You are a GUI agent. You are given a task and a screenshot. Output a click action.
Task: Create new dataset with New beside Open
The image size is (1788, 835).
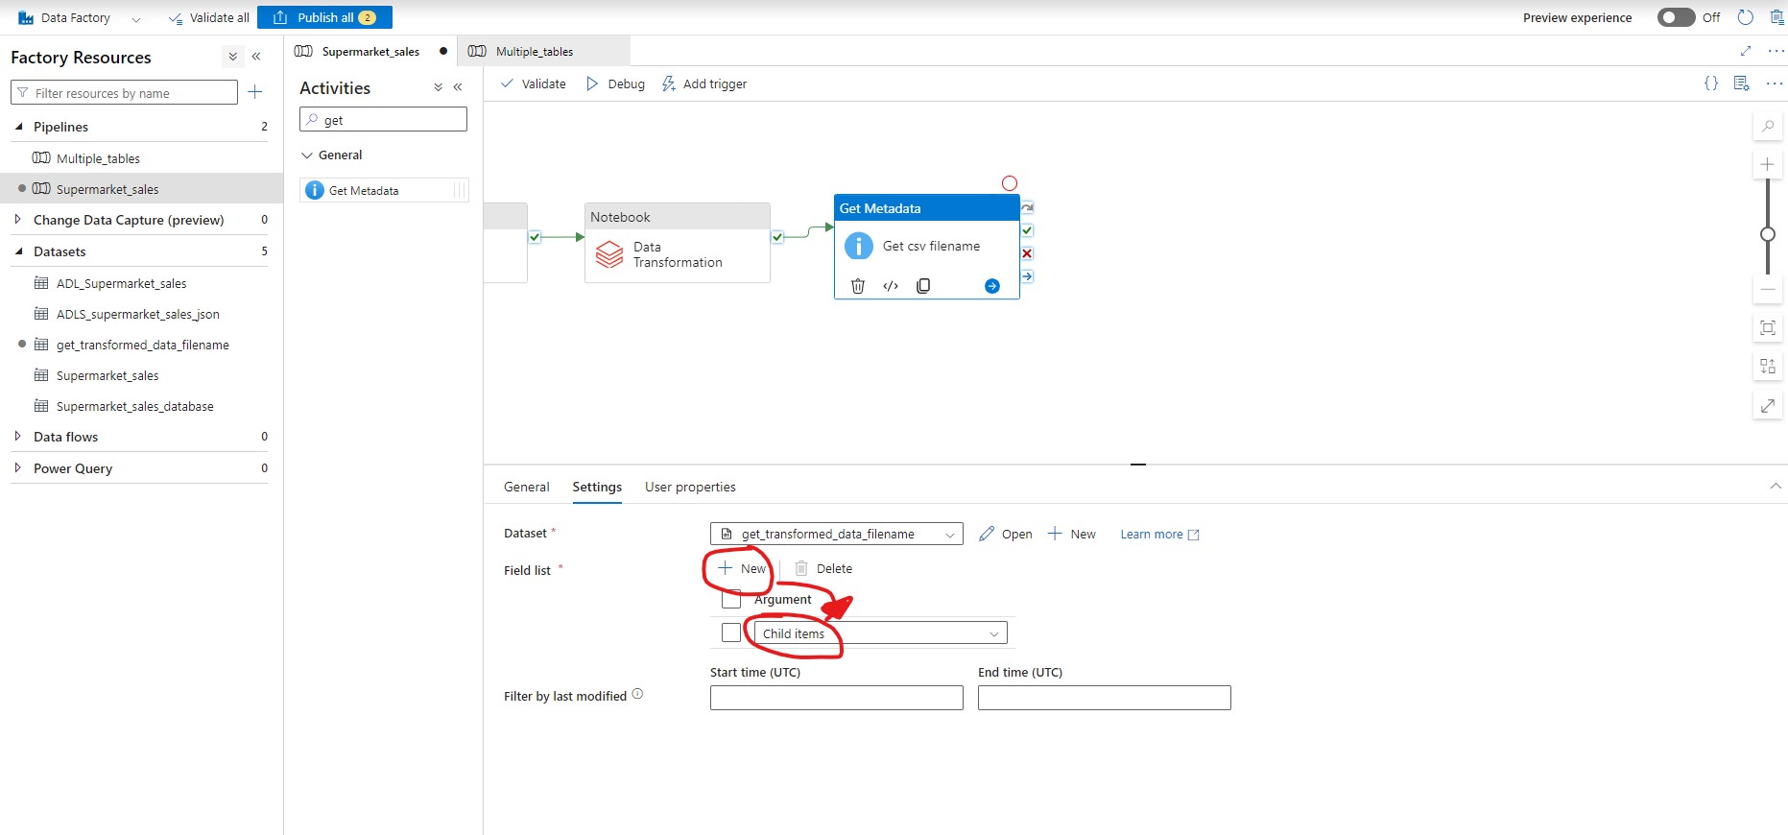[1071, 534]
